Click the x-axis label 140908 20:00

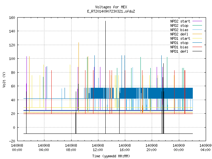(x=151, y=148)
